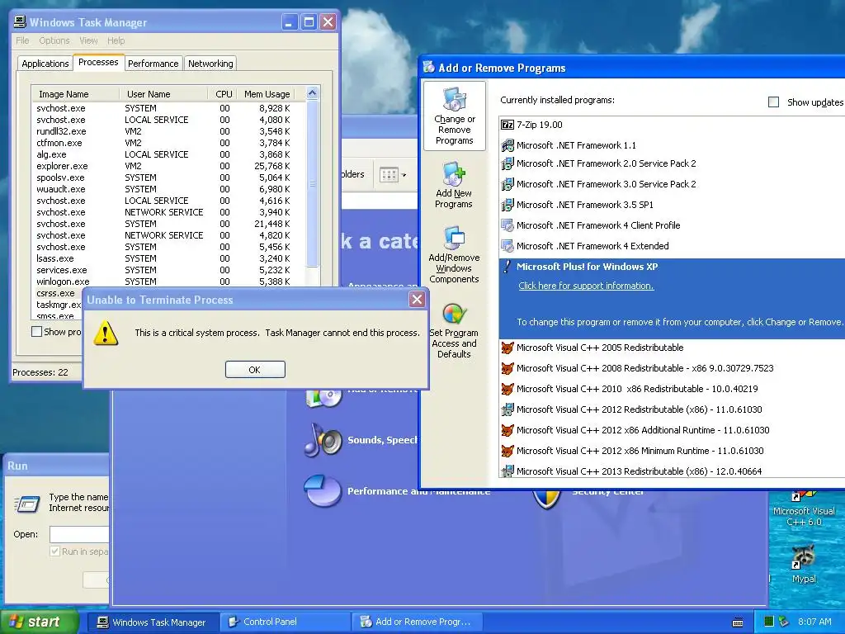The width and height of the screenshot is (845, 634).
Task: Close the Unable to Terminate Process dialog
Action: coord(417,299)
